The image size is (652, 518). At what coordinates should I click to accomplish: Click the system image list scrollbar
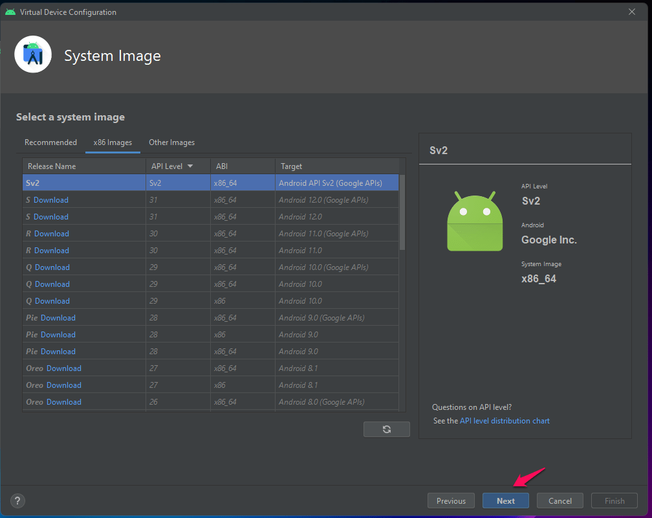pyautogui.click(x=402, y=212)
